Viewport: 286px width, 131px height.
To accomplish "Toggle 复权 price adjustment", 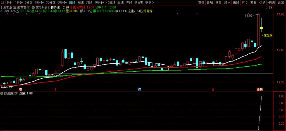I will [x=201, y=3].
